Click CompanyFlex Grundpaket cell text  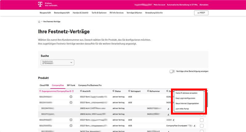177,126
